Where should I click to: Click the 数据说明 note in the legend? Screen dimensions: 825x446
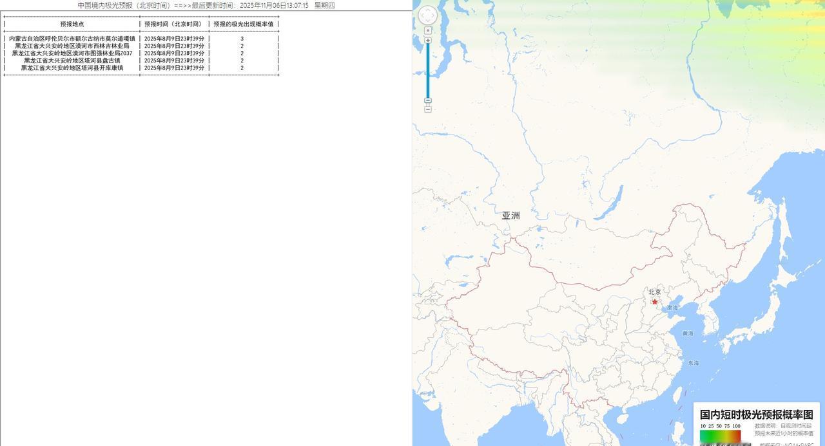tap(784, 429)
